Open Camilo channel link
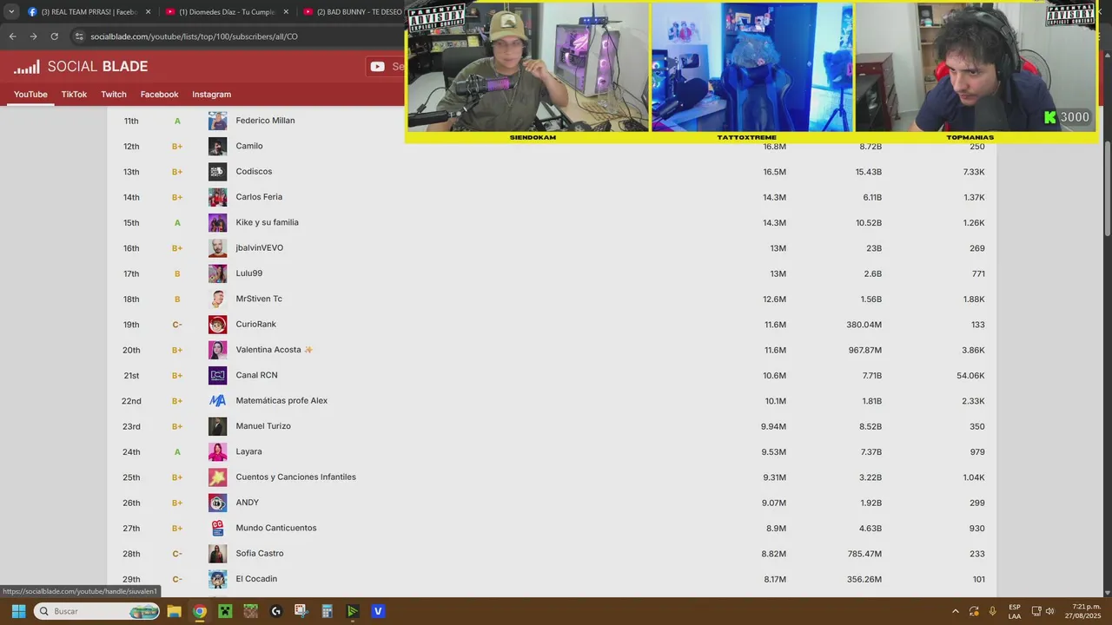Viewport: 1112px width, 625px height. click(249, 146)
